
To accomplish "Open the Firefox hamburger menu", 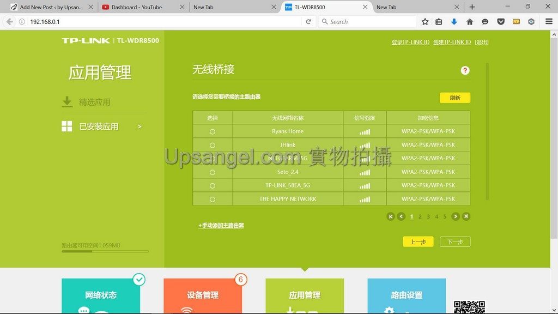I will [549, 22].
